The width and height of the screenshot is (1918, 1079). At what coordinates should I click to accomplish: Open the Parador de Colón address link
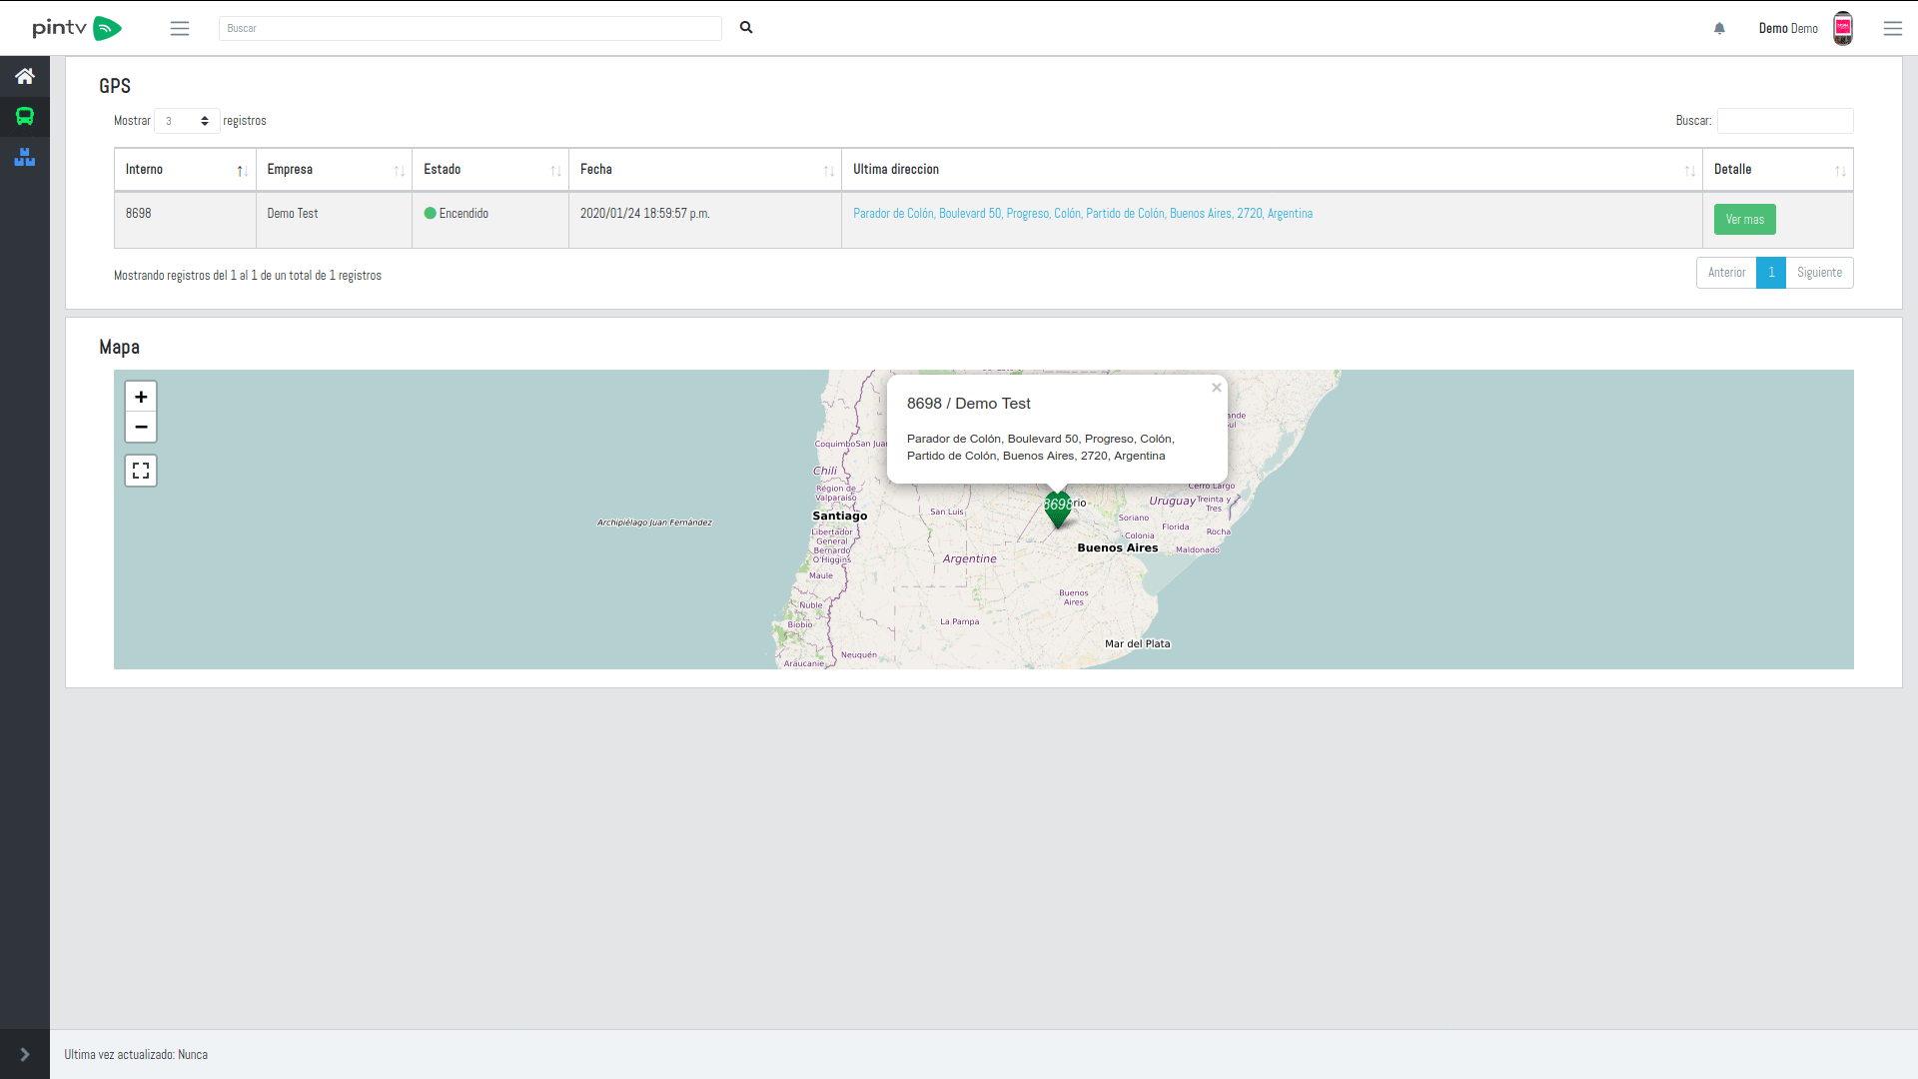[x=1082, y=214]
